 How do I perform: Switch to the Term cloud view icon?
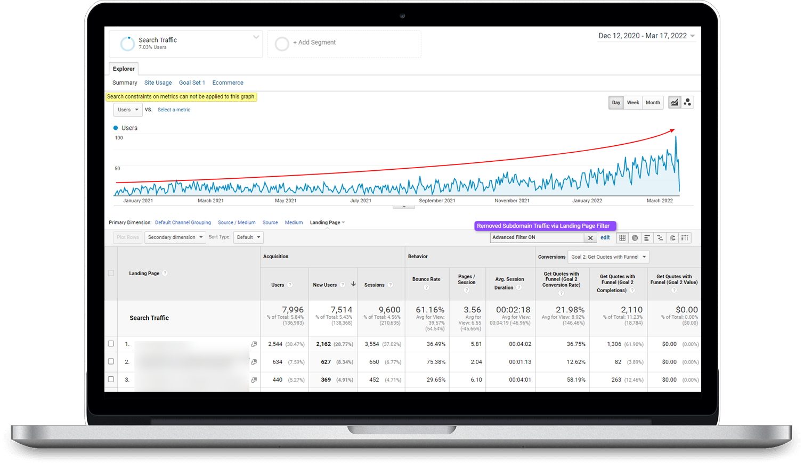pos(672,238)
